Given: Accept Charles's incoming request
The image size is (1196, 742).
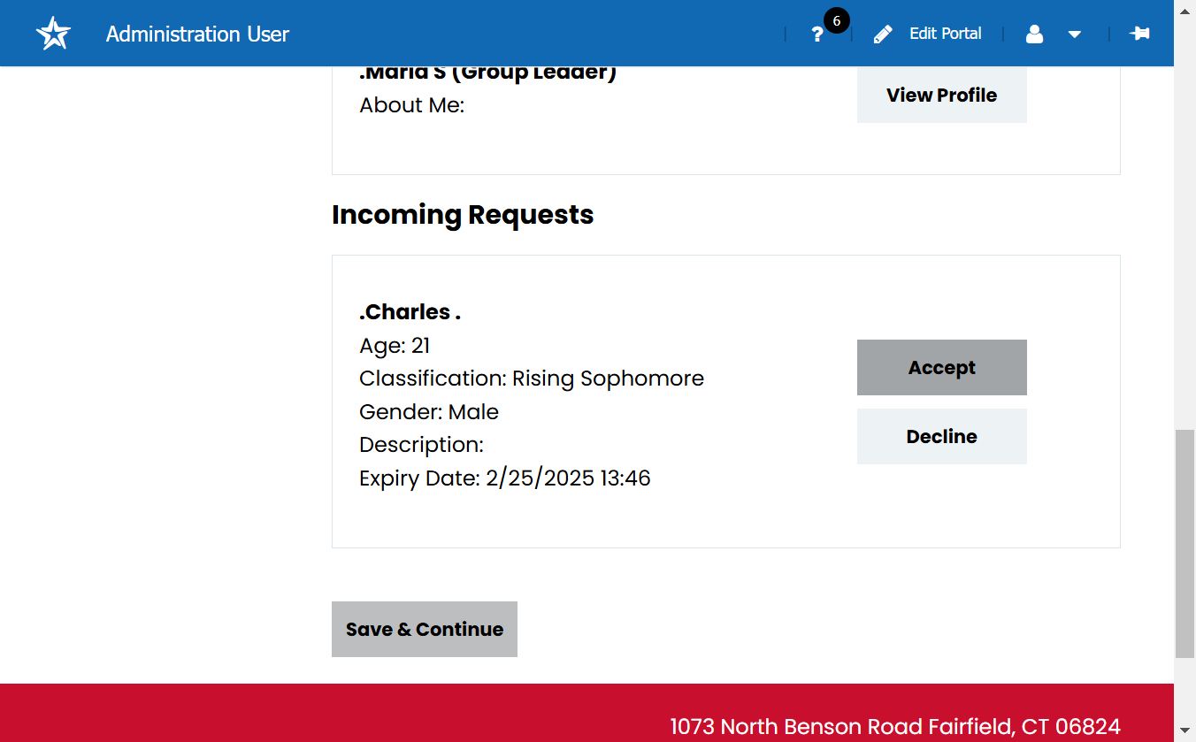Looking at the screenshot, I should [x=942, y=367].
